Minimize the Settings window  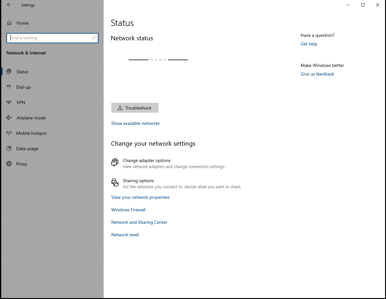pos(348,5)
